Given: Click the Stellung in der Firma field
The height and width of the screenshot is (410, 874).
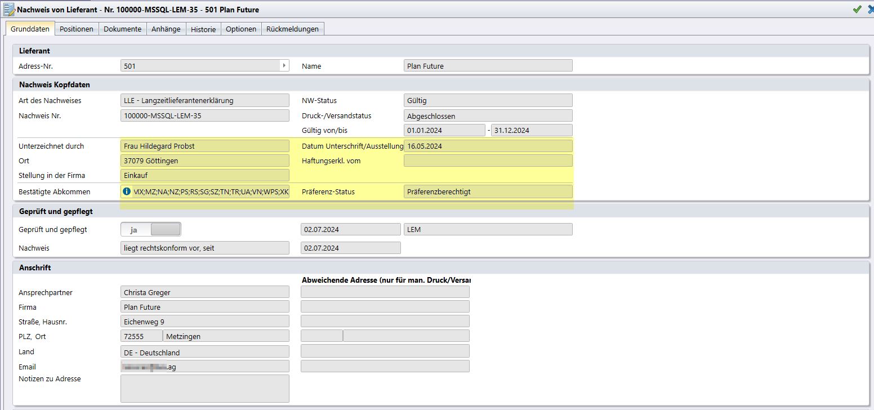Looking at the screenshot, I should pyautogui.click(x=205, y=175).
